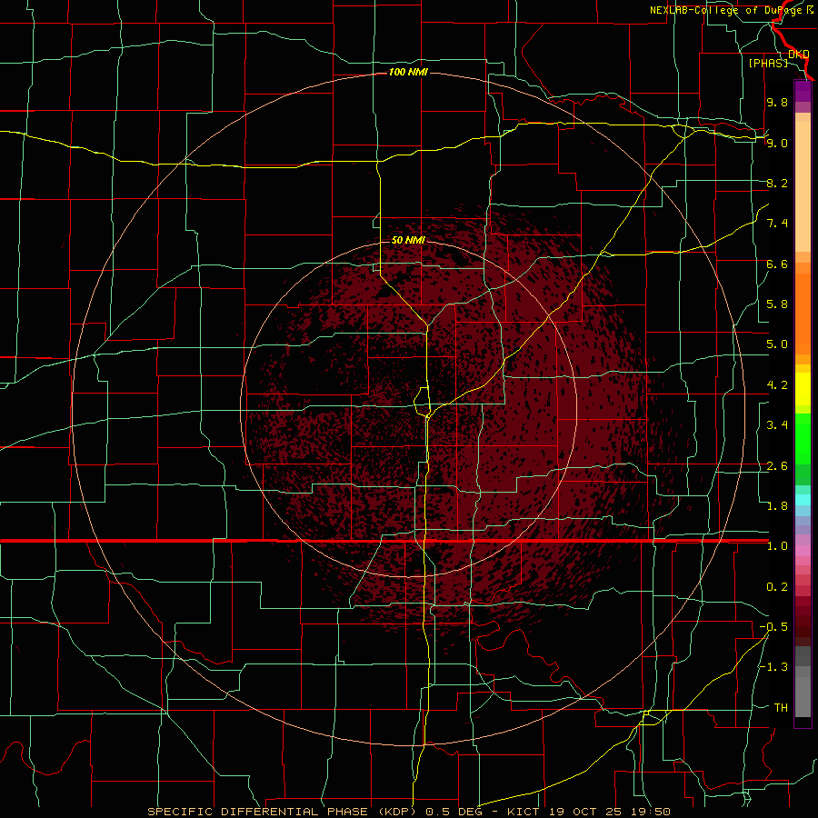
Task: Click the 3.4 legend value
Action: pos(777,425)
